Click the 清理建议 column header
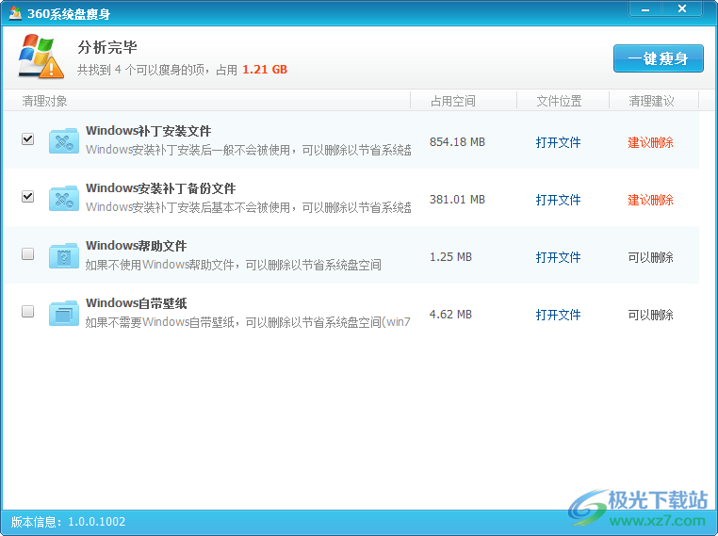This screenshot has height=536, width=718. coord(651,101)
